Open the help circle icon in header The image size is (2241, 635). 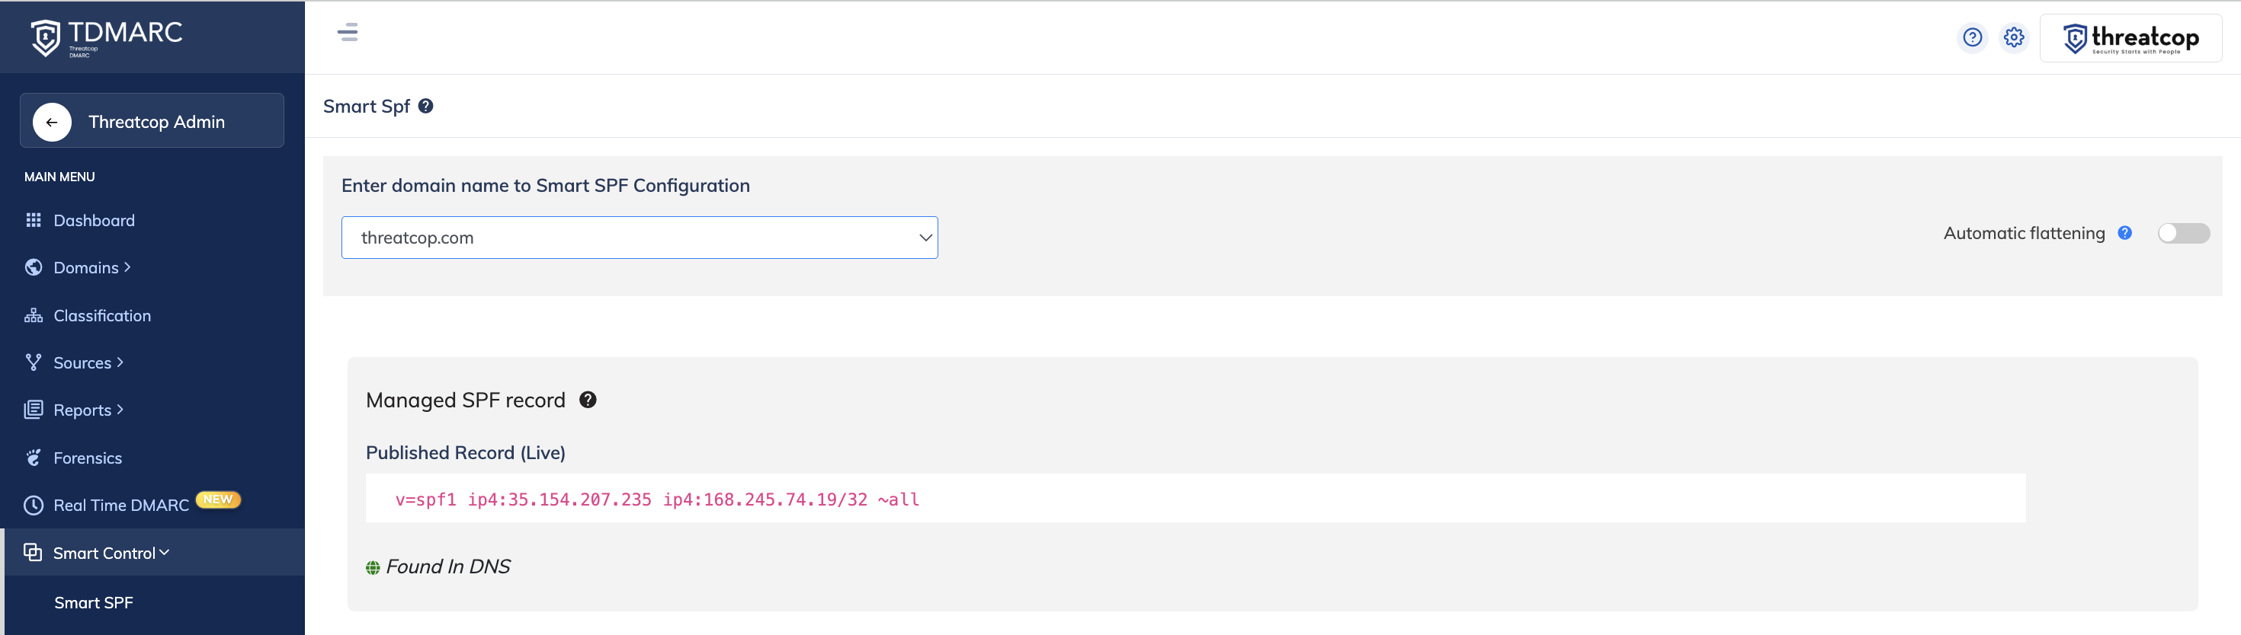1972,37
